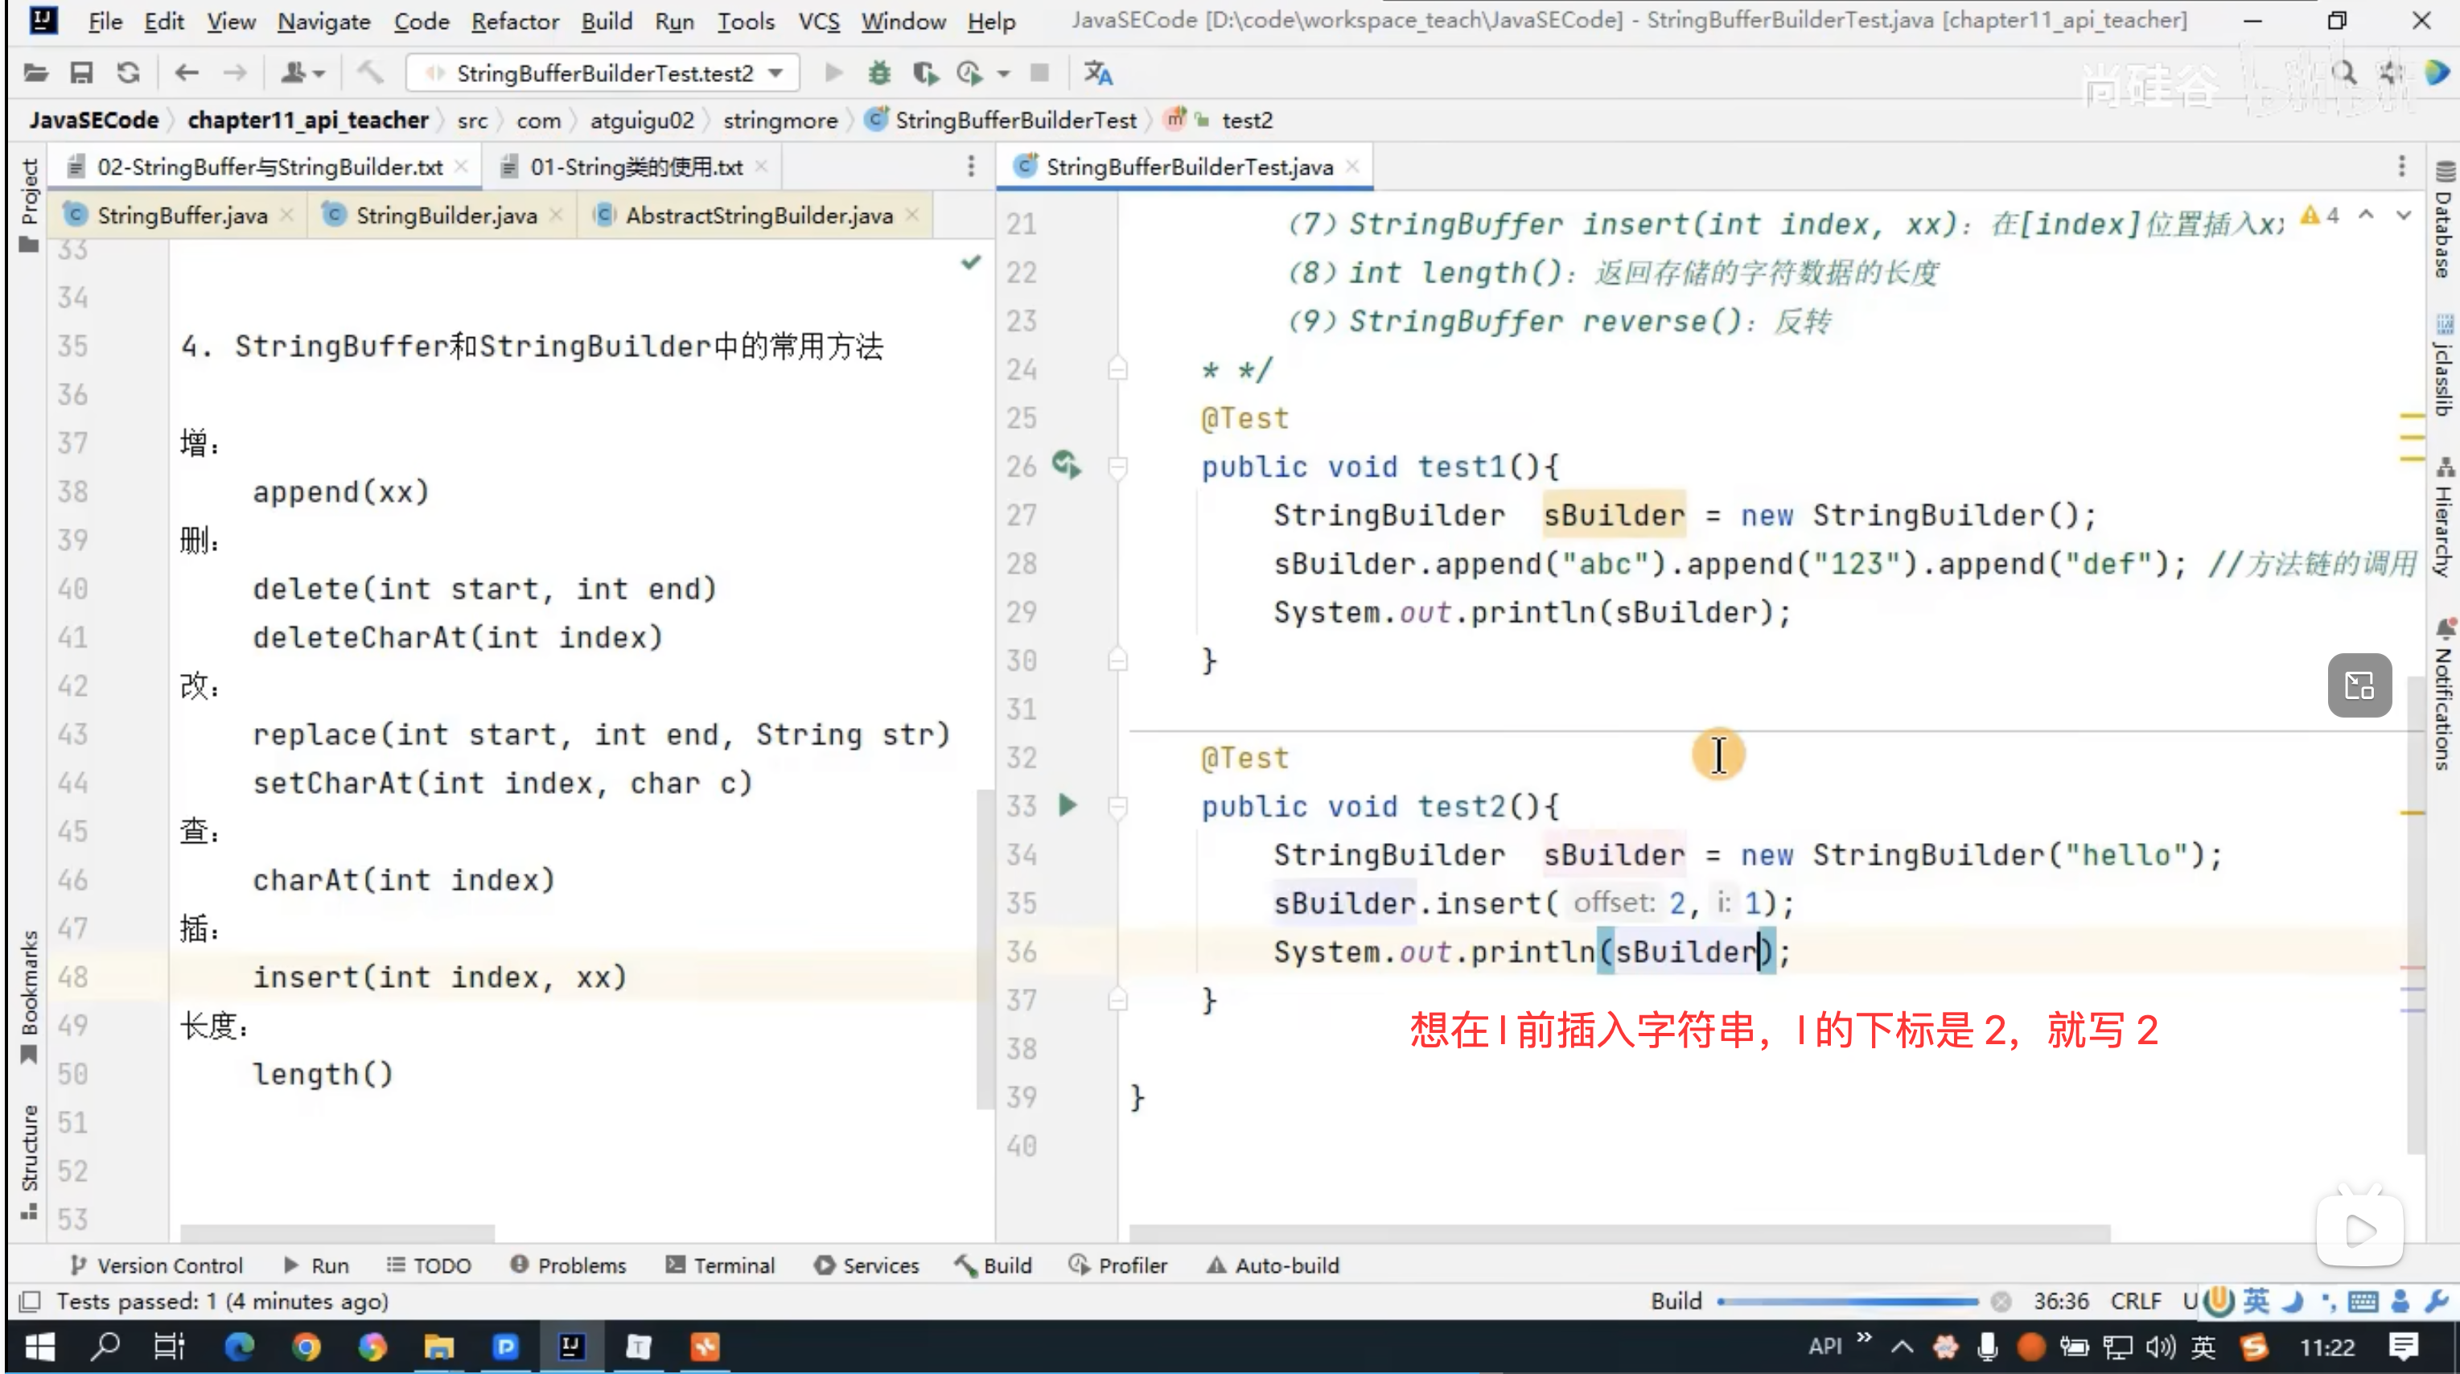The width and height of the screenshot is (2460, 1374).
Task: Click the Build progress bar in status bar
Action: pyautogui.click(x=1847, y=1301)
